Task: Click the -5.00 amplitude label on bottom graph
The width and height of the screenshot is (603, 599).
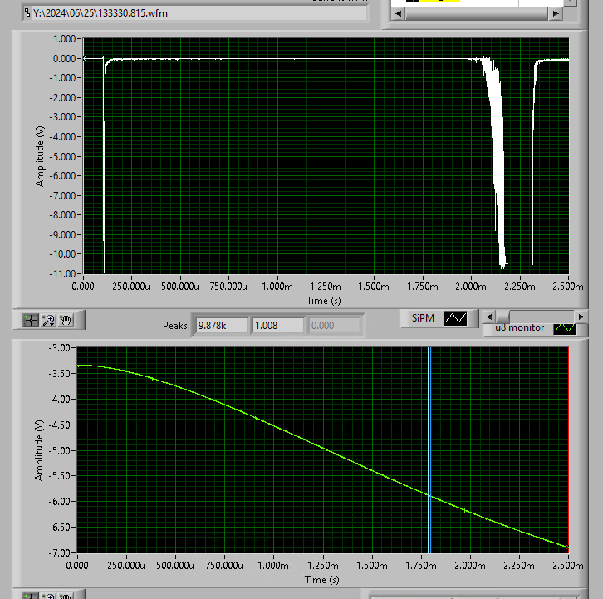Action: 59,450
